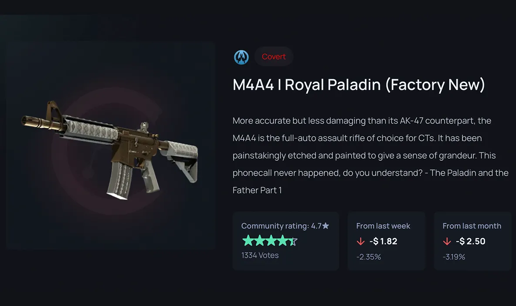Screen dimensions: 516x306
Task: Click the 1334 Votes count
Action: (260, 256)
